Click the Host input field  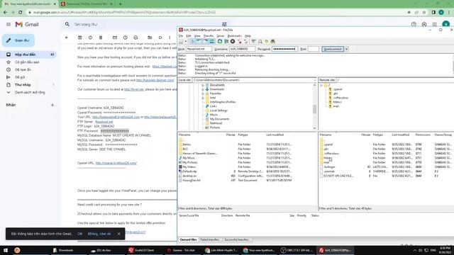[199, 49]
